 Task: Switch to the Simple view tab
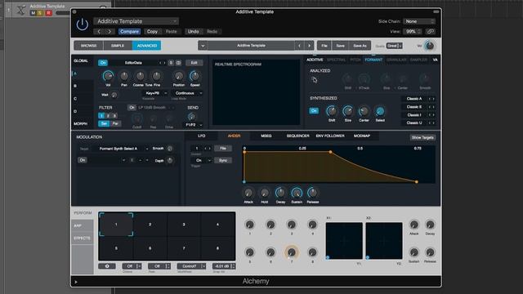[x=118, y=46]
